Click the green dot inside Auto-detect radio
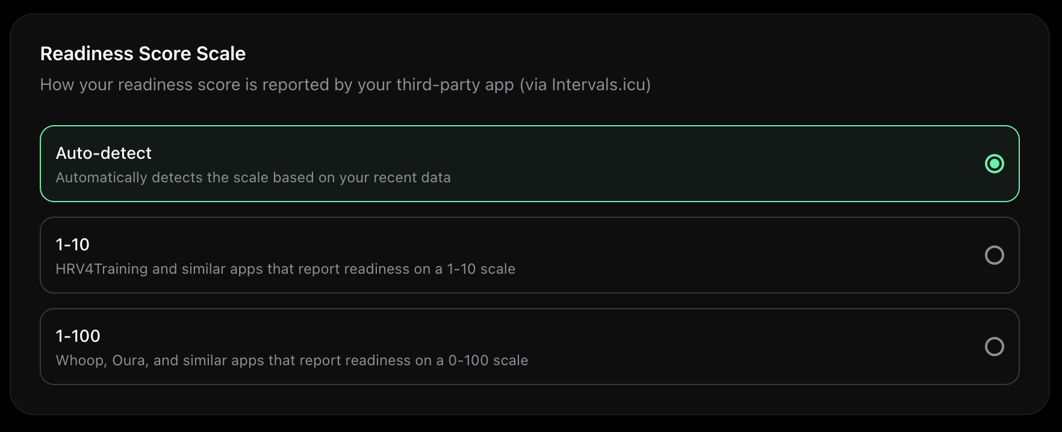This screenshot has height=432, width=1062. (x=994, y=164)
